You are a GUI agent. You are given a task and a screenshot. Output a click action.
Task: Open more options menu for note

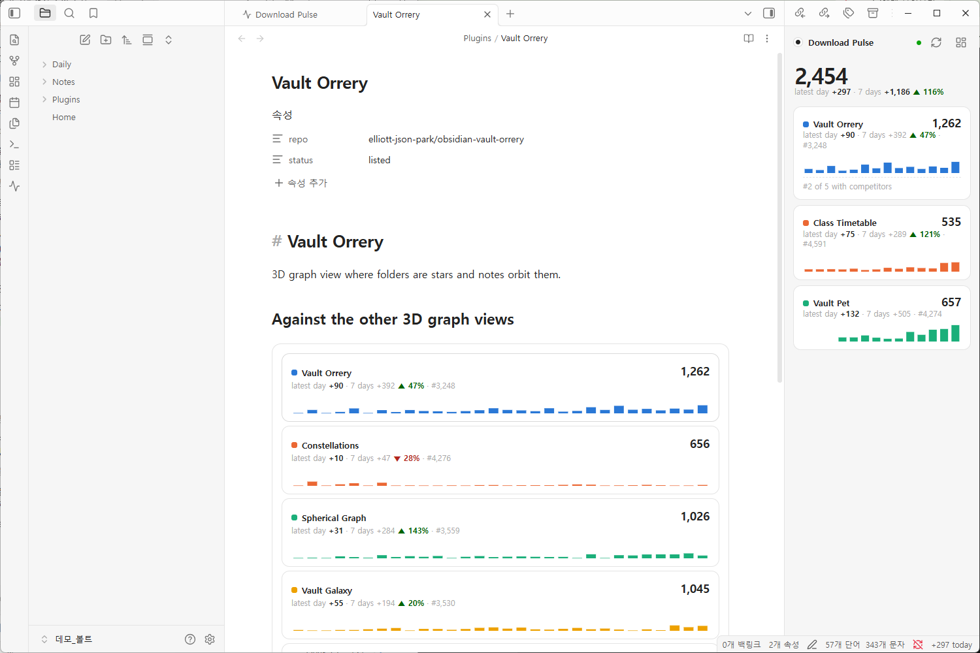pos(767,39)
